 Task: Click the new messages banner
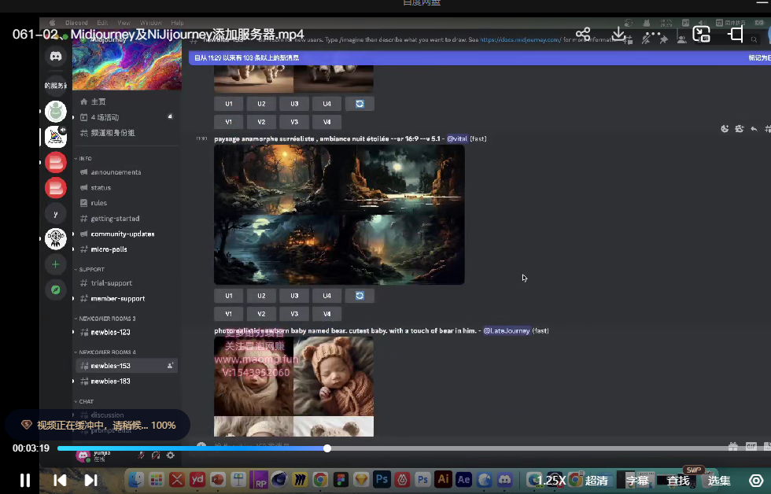pos(479,58)
